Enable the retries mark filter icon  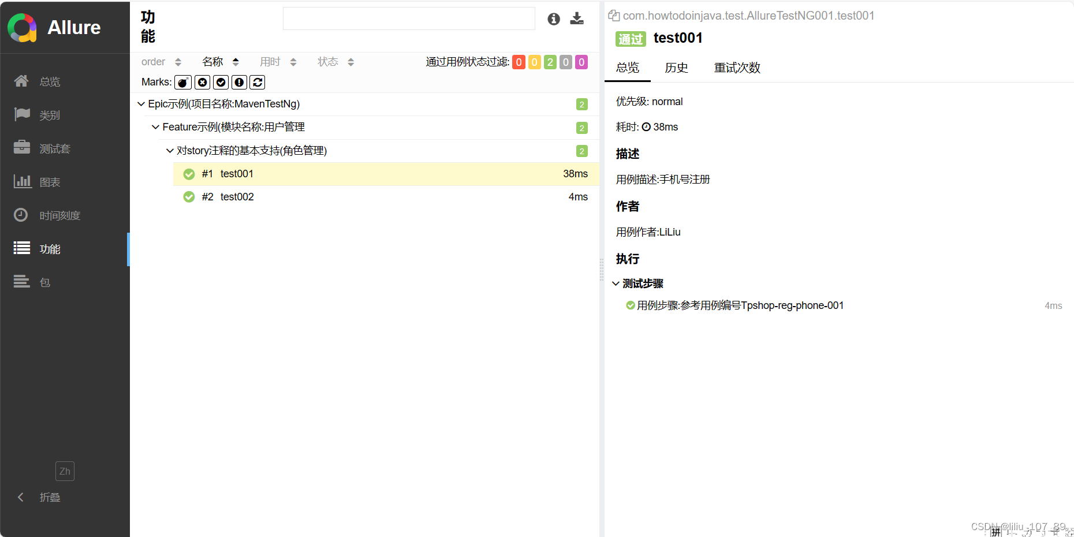pyautogui.click(x=257, y=82)
